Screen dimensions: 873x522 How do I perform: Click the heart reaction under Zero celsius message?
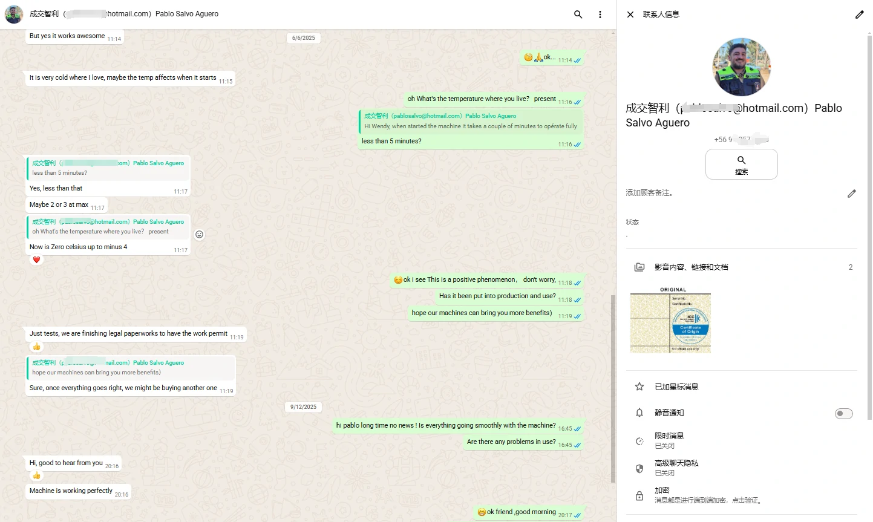pos(36,260)
